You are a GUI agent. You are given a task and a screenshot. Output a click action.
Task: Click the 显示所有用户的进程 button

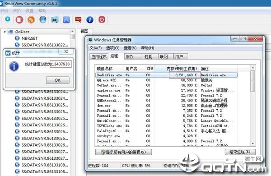(x=124, y=152)
